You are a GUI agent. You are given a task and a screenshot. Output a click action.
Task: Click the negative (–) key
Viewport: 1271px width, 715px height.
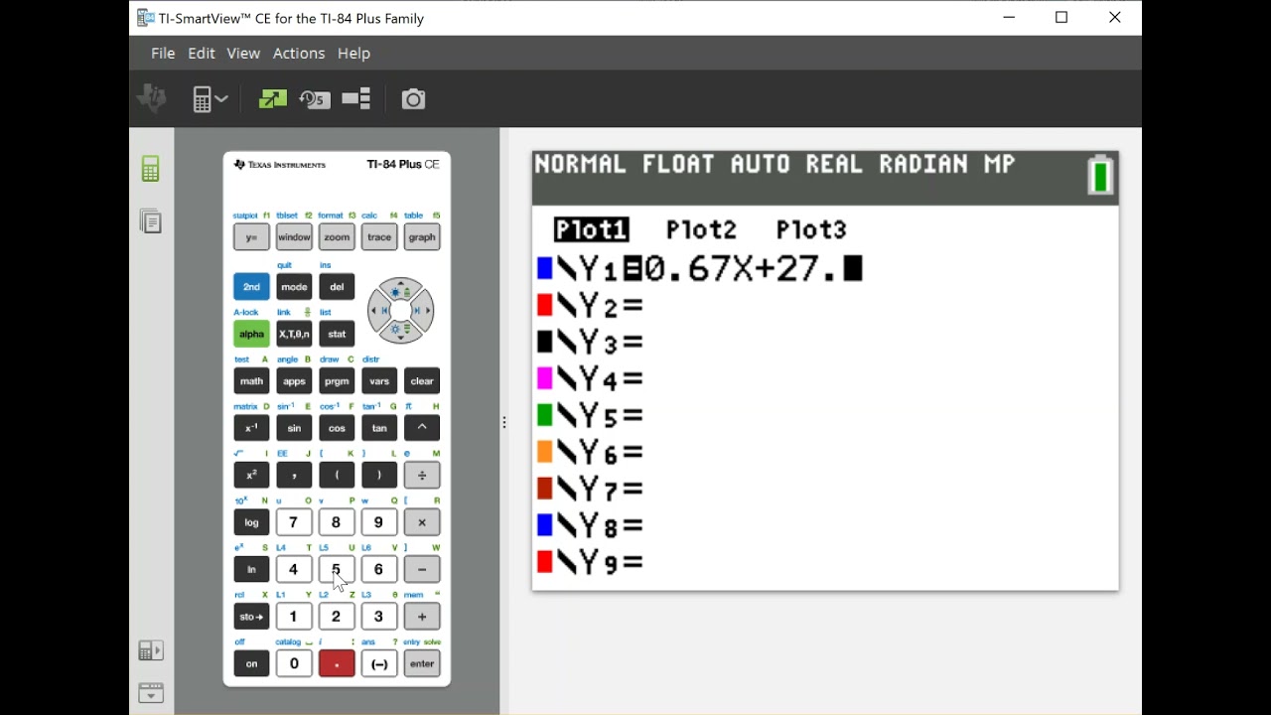click(379, 664)
